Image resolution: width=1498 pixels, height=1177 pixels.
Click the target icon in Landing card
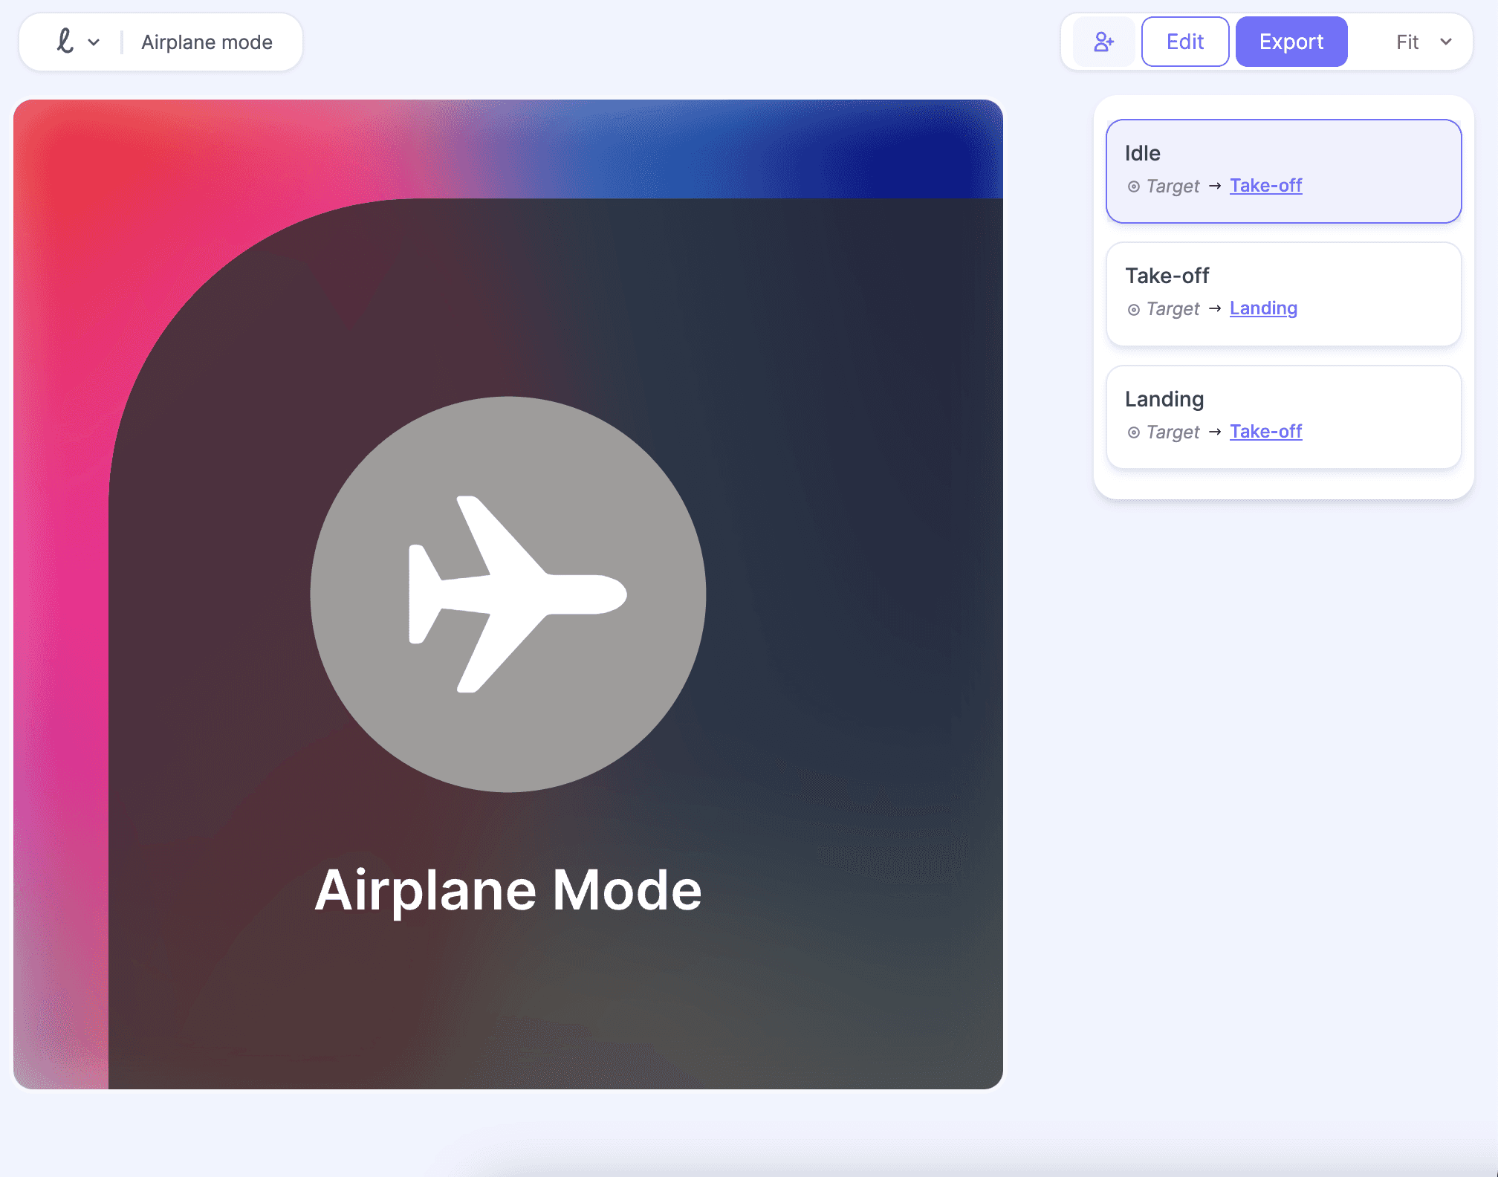point(1134,432)
